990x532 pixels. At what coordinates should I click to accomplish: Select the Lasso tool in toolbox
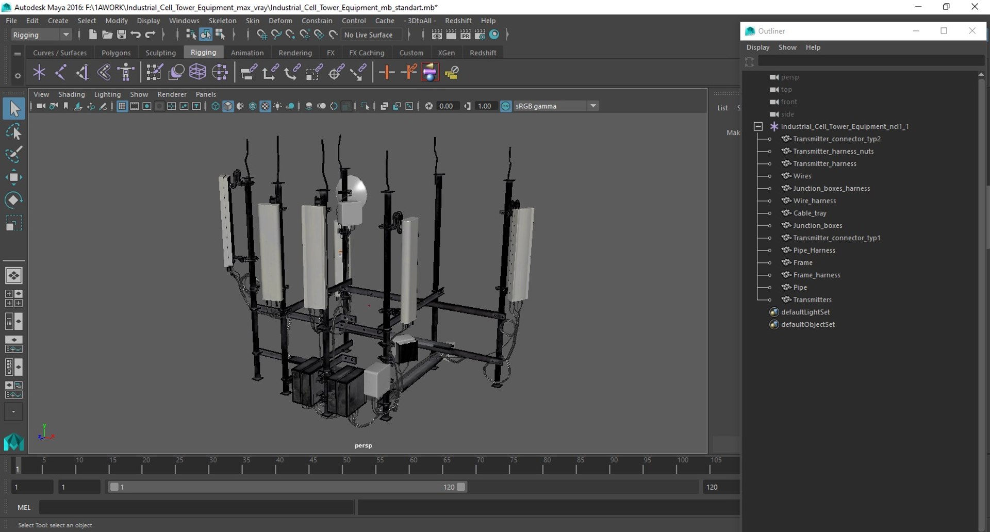14,132
